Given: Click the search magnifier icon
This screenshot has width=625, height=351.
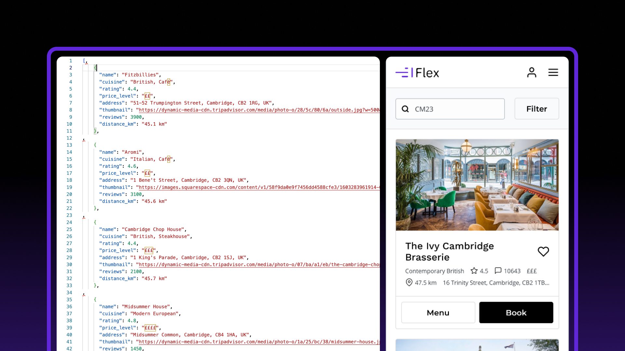Looking at the screenshot, I should pos(405,109).
